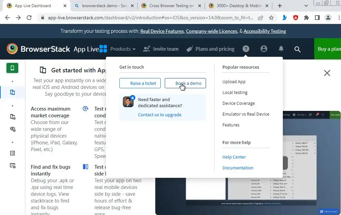
Task: Click Book a demo button
Action: (185, 83)
